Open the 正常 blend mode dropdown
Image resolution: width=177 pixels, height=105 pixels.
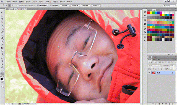pyautogui.click(x=155, y=65)
